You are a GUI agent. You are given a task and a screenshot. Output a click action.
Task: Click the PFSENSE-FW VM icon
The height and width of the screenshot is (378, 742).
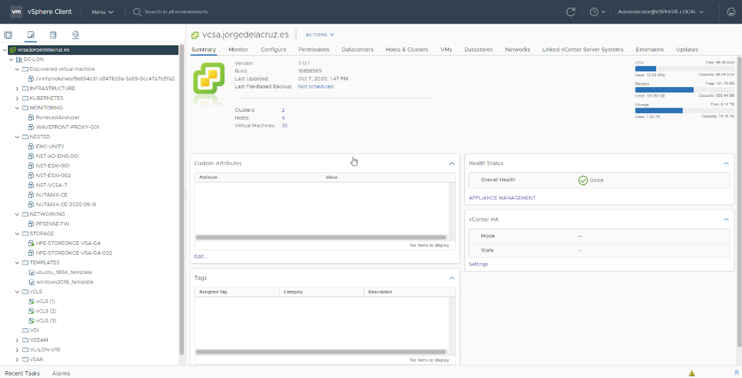[31, 224]
